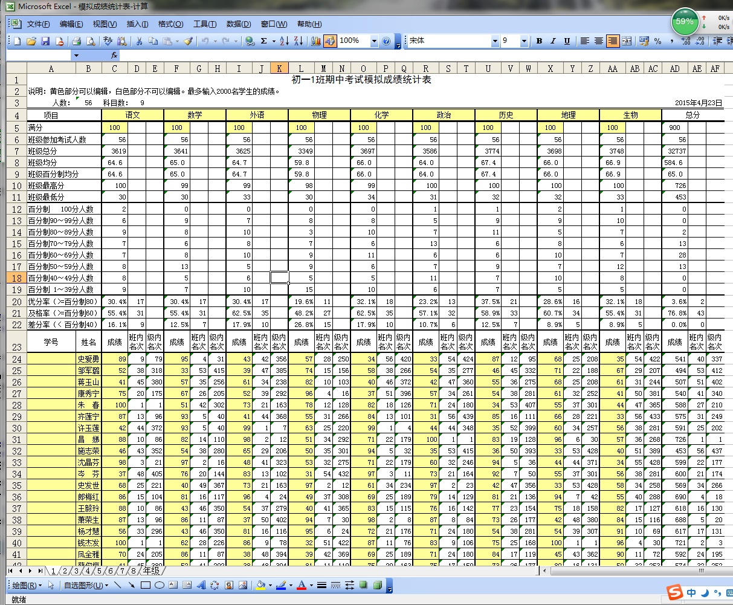Insert WordArt from the drawing toolbar

click(x=201, y=585)
